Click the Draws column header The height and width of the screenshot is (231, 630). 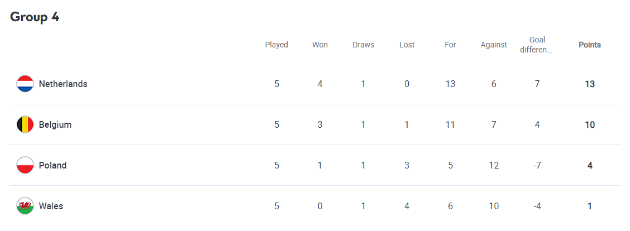click(364, 45)
